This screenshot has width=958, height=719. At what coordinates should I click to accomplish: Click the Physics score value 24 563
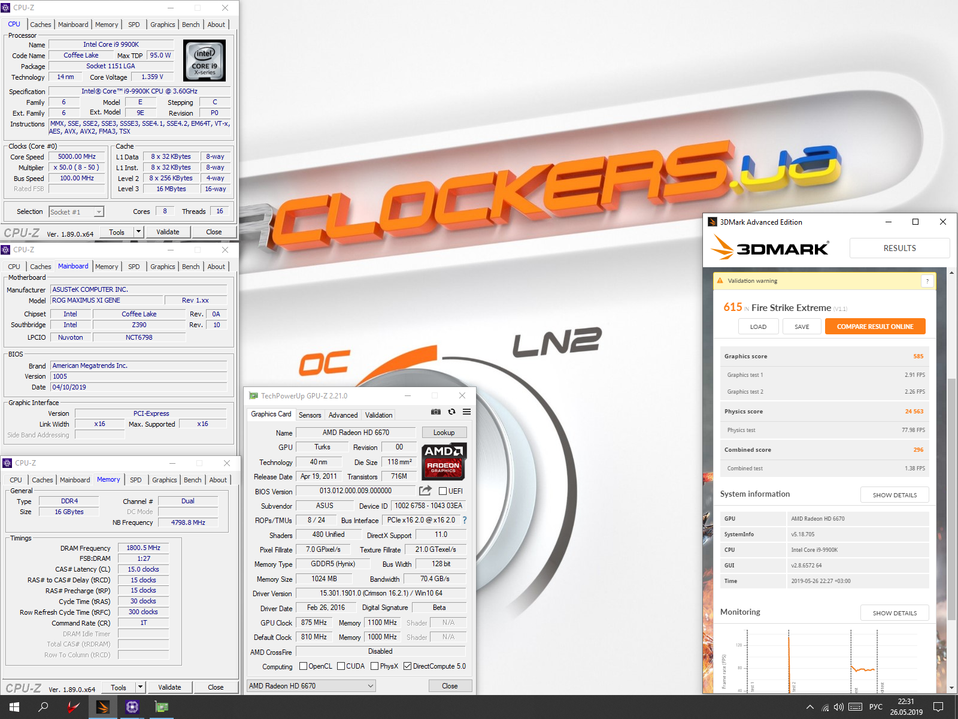[914, 412]
